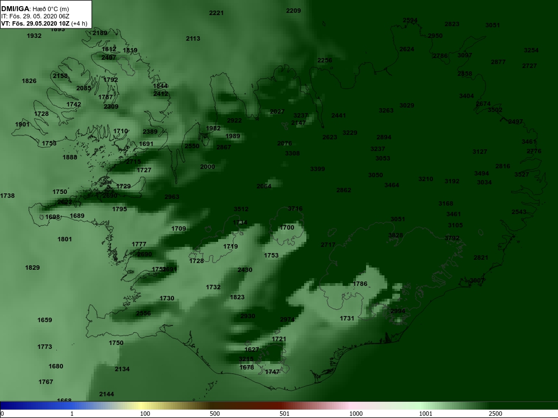The image size is (558, 418).
Task: Click the map value 3404
Action: (466, 96)
